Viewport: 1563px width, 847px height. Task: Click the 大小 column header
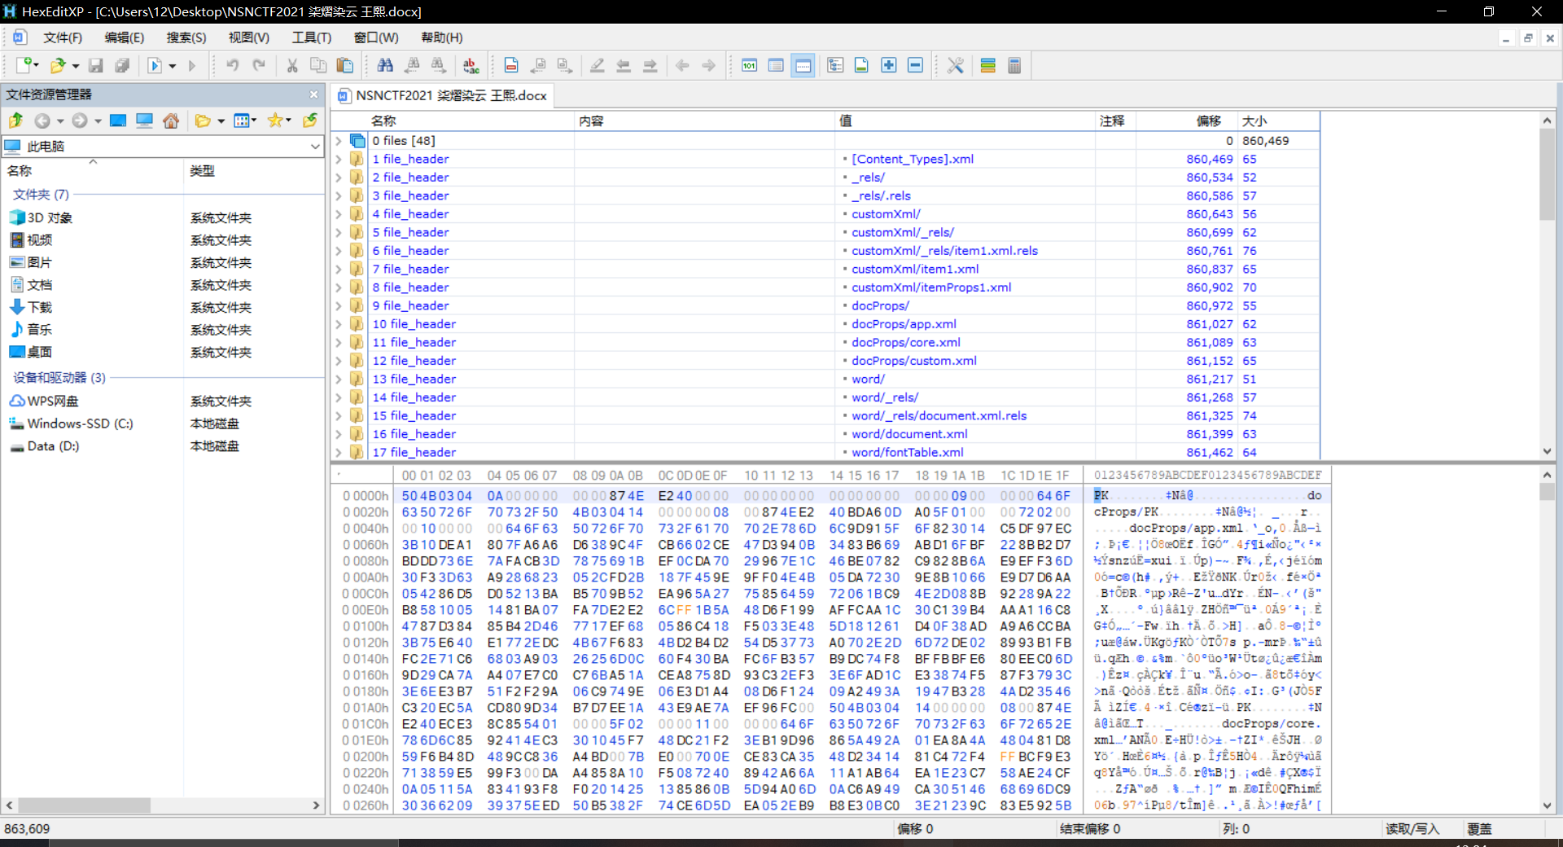coord(1254,121)
